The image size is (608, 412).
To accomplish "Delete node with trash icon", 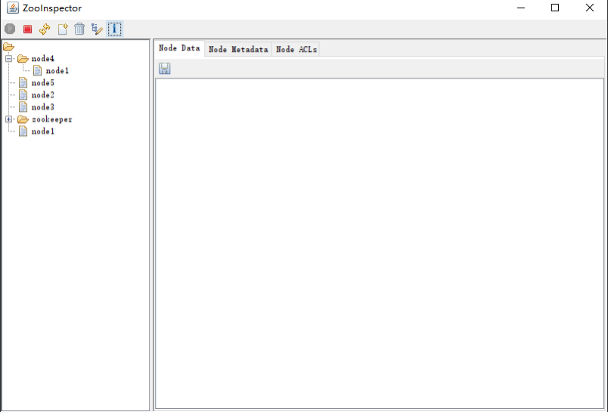I will 79,29.
